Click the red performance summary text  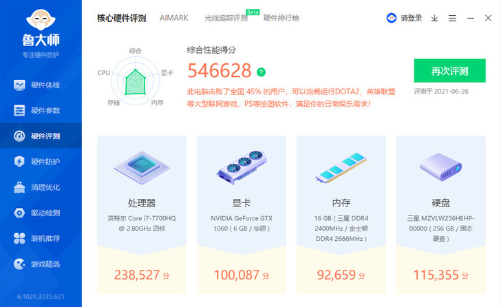(x=291, y=98)
